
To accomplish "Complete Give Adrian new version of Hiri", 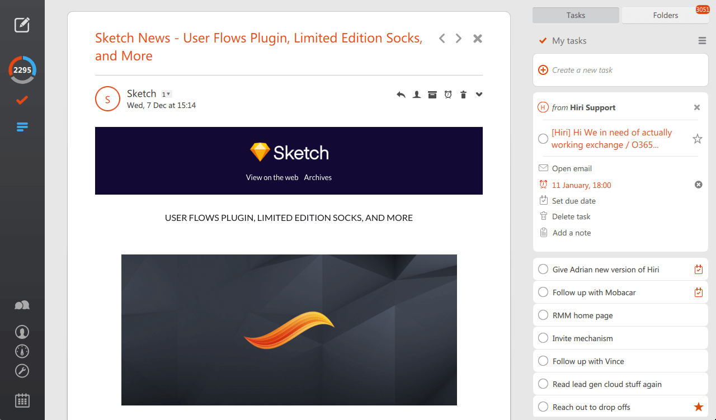I will click(543, 270).
